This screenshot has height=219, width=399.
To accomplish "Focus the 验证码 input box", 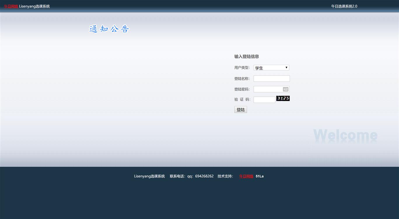I will 264,100.
